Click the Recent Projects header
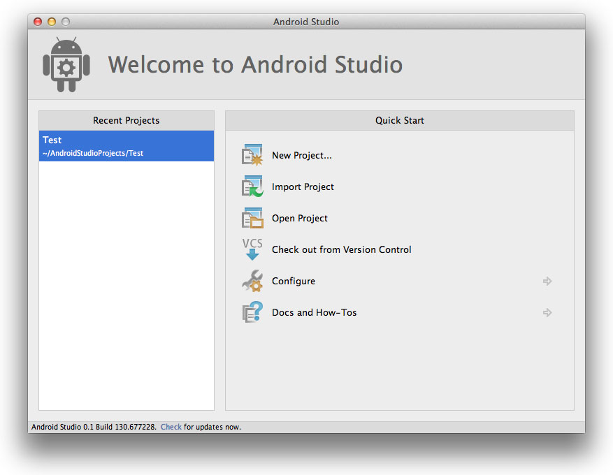613x475 pixels. coord(127,120)
